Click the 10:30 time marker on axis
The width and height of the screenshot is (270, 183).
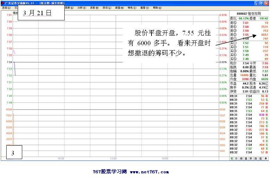(61, 158)
